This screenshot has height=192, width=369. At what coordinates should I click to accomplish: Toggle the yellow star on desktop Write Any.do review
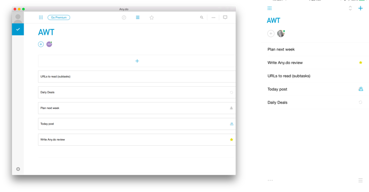[x=231, y=139]
